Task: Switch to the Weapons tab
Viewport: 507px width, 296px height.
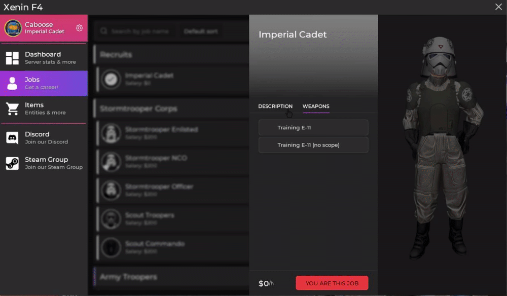Action: point(316,106)
